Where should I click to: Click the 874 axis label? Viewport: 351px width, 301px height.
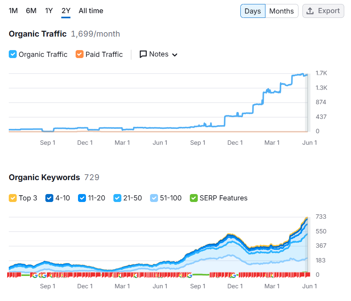coord(321,102)
